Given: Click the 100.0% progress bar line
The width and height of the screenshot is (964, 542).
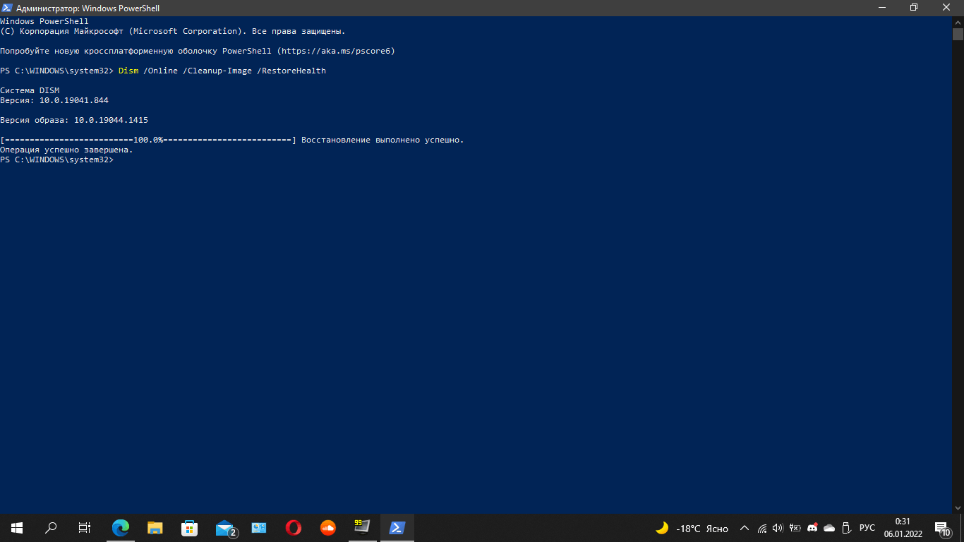Looking at the screenshot, I should click(148, 140).
